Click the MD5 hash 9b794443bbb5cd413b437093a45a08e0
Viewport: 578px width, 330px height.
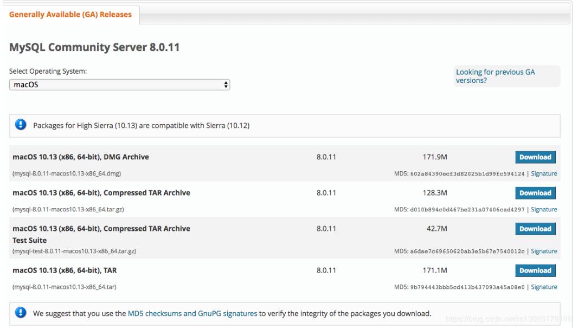coord(467,287)
